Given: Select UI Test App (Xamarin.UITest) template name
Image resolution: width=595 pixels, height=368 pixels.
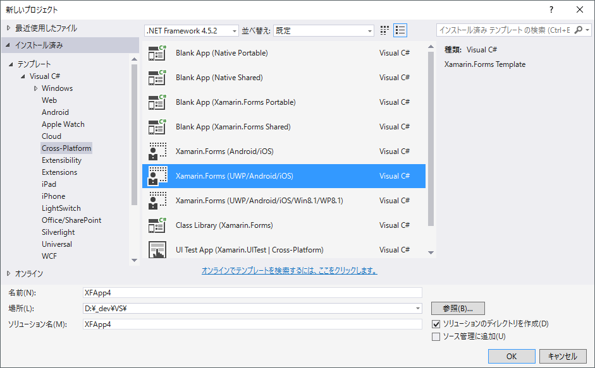Looking at the screenshot, I should click(x=250, y=250).
